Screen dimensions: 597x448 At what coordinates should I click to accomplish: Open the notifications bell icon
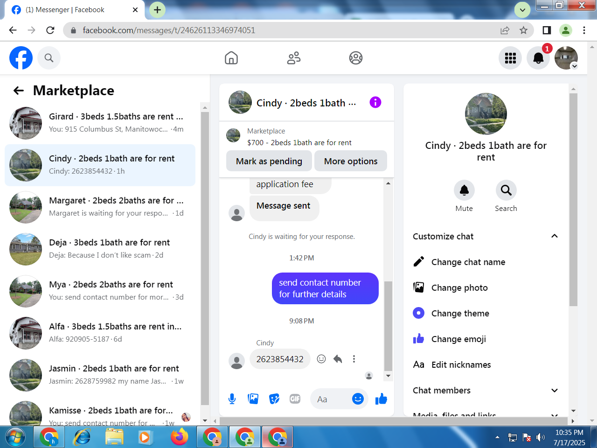(538, 58)
